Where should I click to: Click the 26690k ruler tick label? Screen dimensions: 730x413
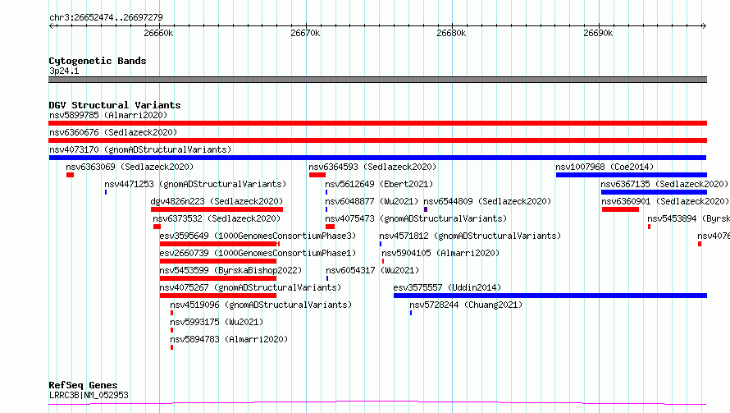598,33
